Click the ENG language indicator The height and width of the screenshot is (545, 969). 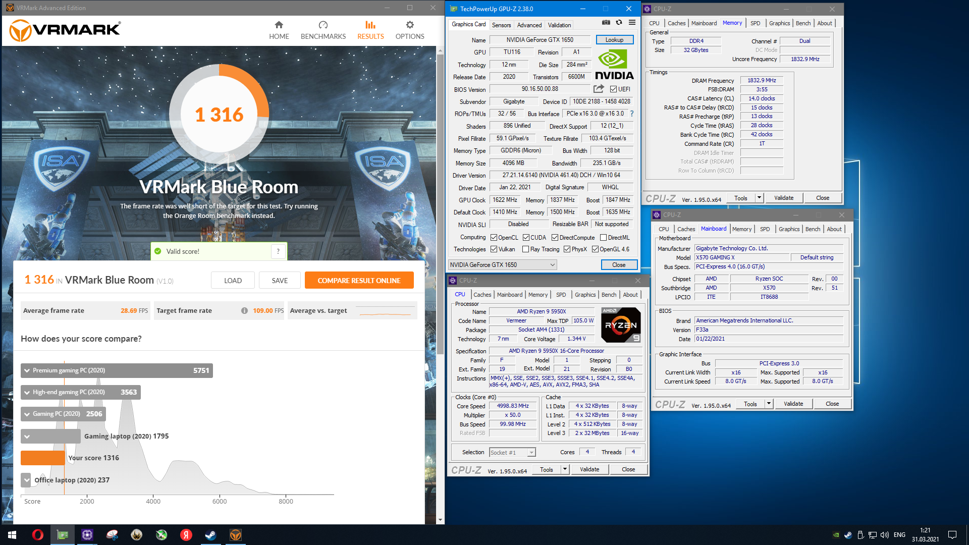899,535
